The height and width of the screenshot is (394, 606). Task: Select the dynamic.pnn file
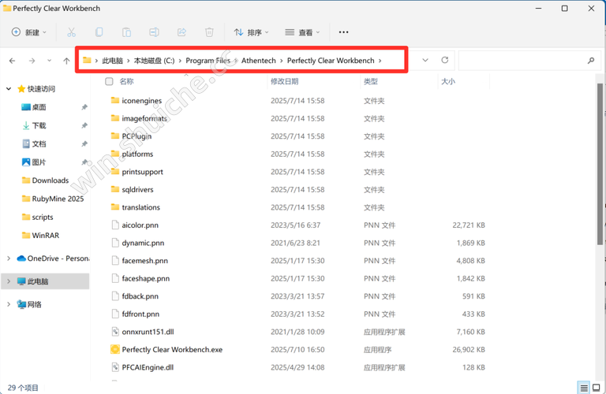(297, 243)
